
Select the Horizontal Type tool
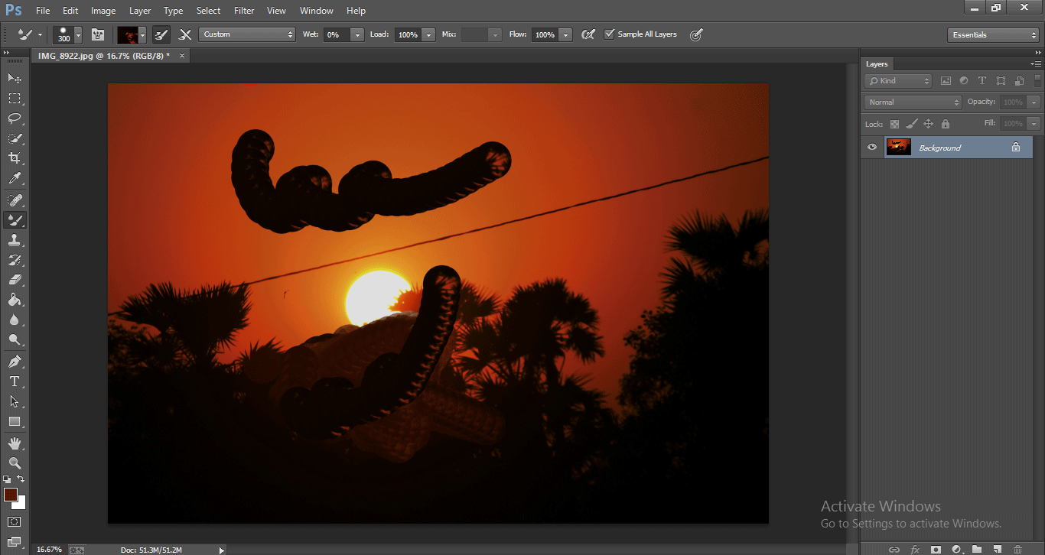pos(15,381)
